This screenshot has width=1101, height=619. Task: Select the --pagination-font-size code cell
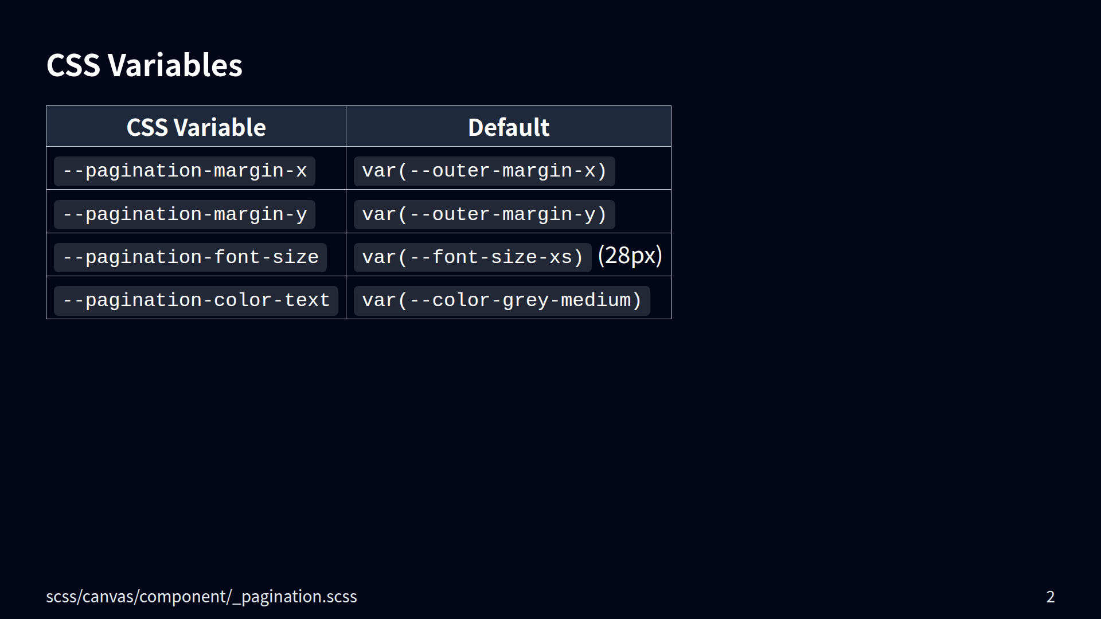(190, 258)
